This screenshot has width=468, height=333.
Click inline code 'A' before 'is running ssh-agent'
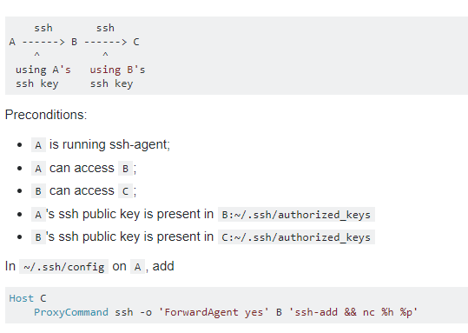38,144
